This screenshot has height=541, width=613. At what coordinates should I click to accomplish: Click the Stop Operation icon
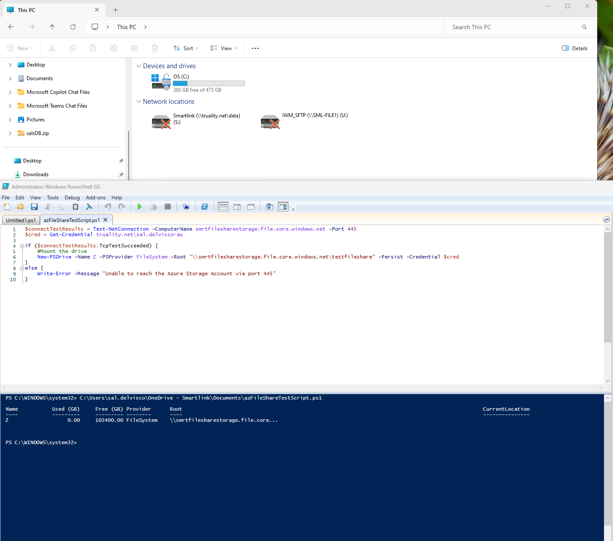coord(168,207)
